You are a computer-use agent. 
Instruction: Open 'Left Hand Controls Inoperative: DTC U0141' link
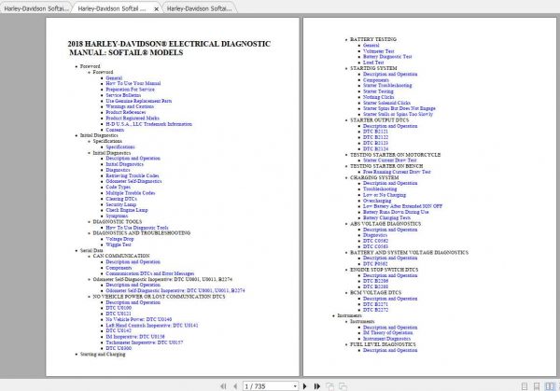[x=152, y=326]
